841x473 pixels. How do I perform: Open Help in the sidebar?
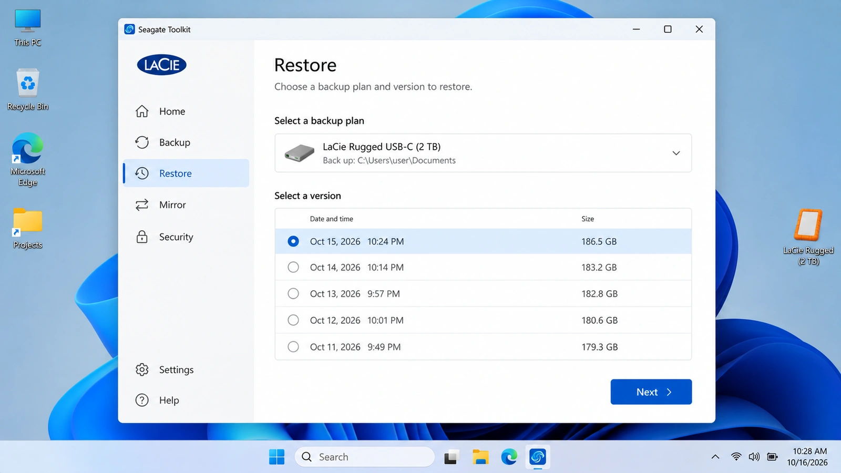coord(186,400)
